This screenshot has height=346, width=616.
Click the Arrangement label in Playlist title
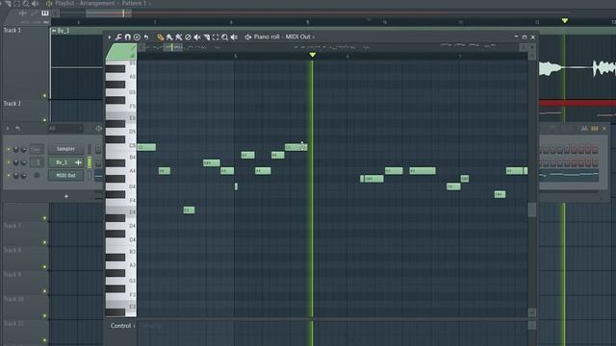(x=97, y=3)
